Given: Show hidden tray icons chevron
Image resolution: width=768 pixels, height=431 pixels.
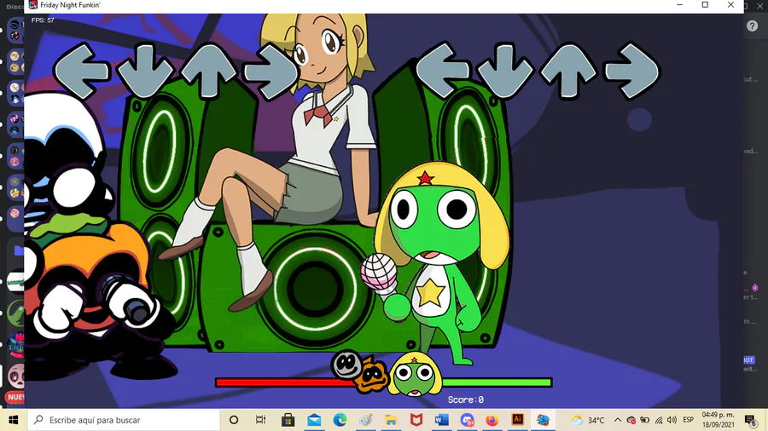Looking at the screenshot, I should (618, 420).
